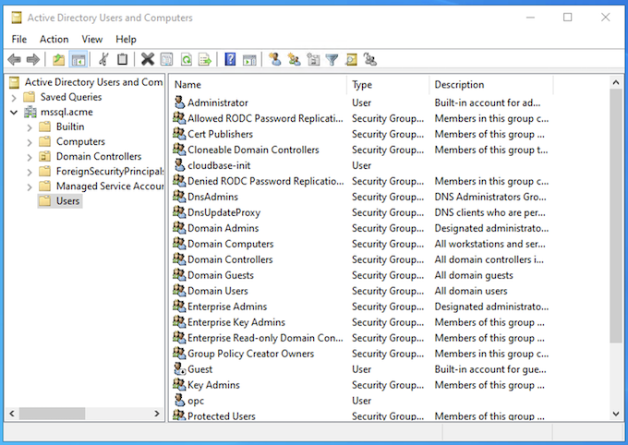Click the Delete X toolbar icon
Image resolution: width=628 pixels, height=445 pixels.
(x=148, y=60)
